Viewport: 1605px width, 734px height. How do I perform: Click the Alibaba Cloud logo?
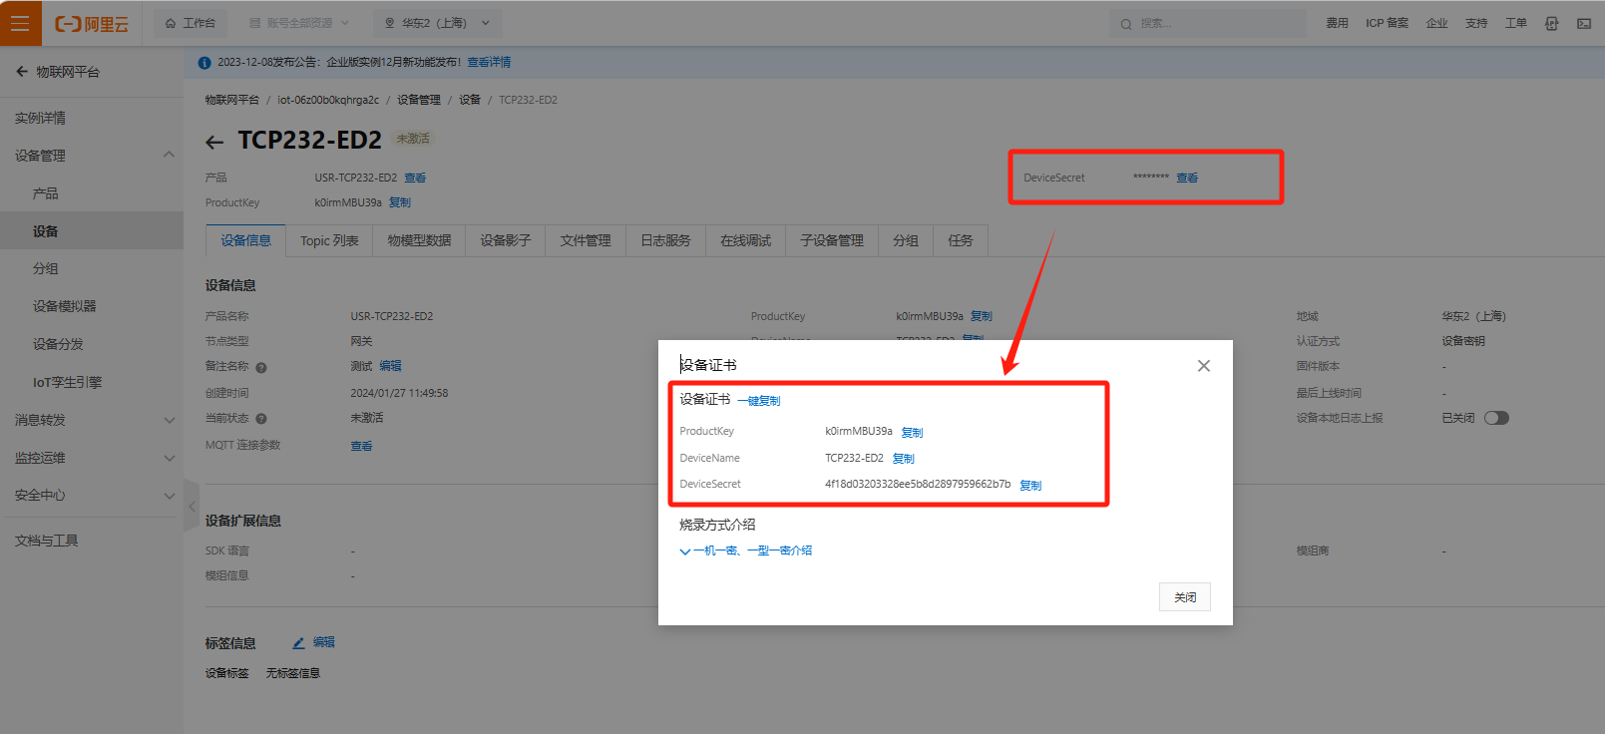(92, 24)
